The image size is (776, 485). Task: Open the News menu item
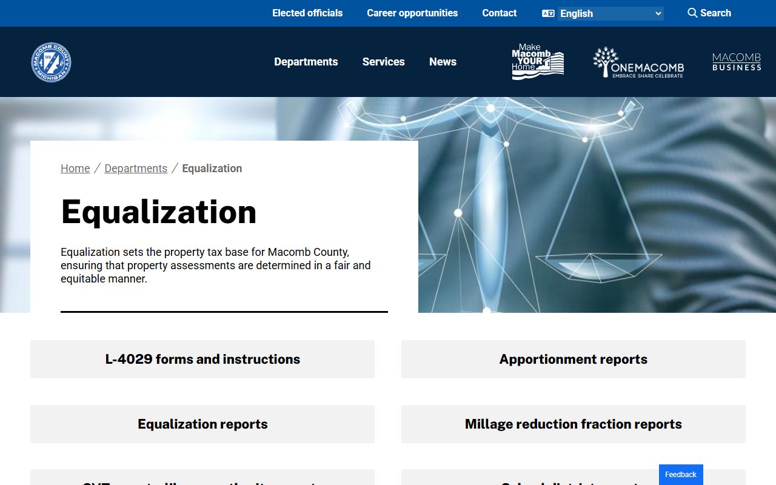pos(443,62)
